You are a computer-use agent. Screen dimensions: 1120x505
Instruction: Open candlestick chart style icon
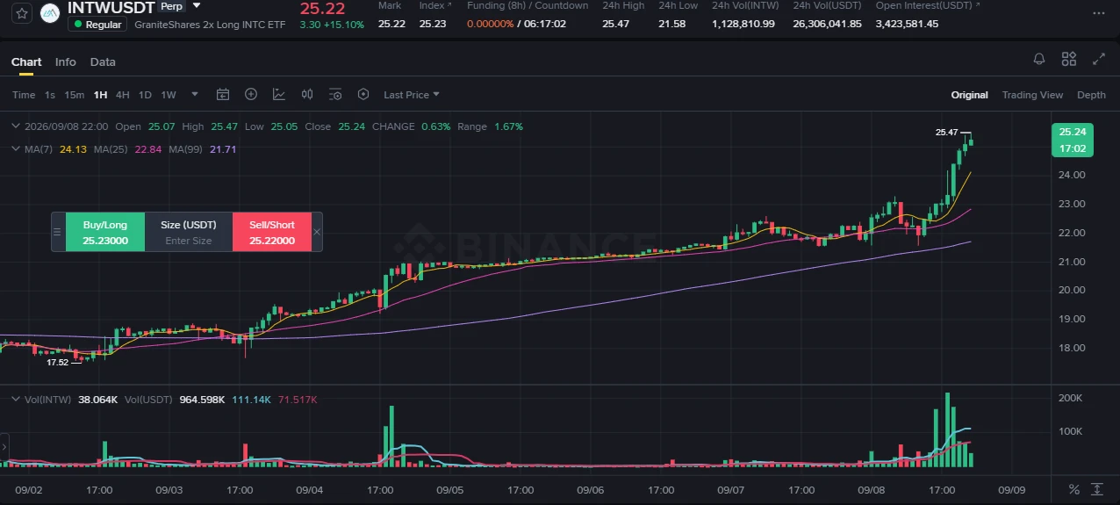[x=307, y=95]
